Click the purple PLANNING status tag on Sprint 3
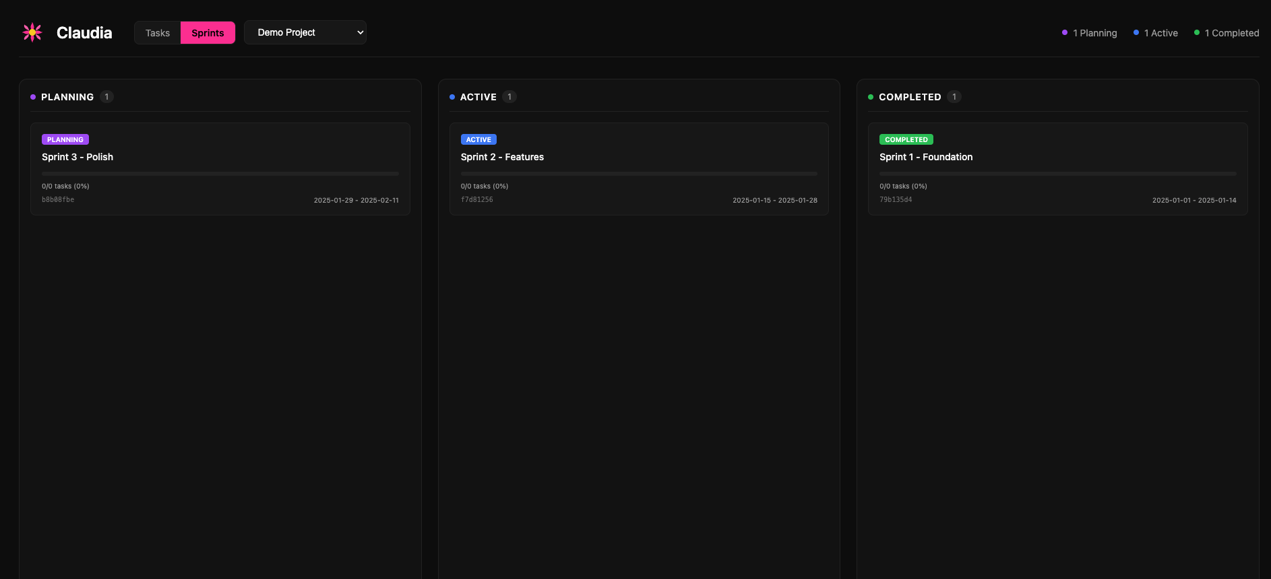Viewport: 1271px width, 579px height. (x=65, y=139)
